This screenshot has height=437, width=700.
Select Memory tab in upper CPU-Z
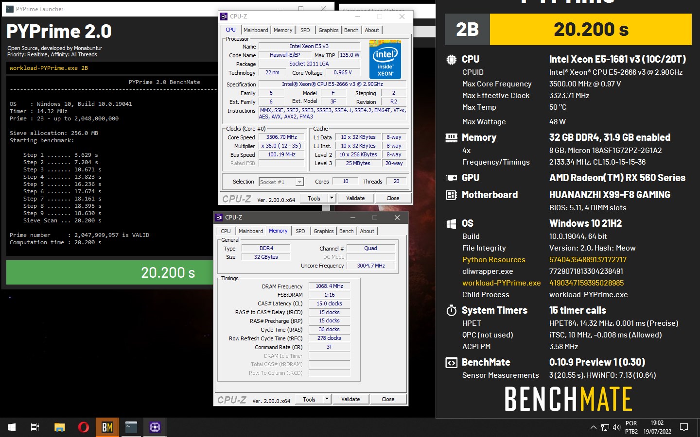click(283, 30)
